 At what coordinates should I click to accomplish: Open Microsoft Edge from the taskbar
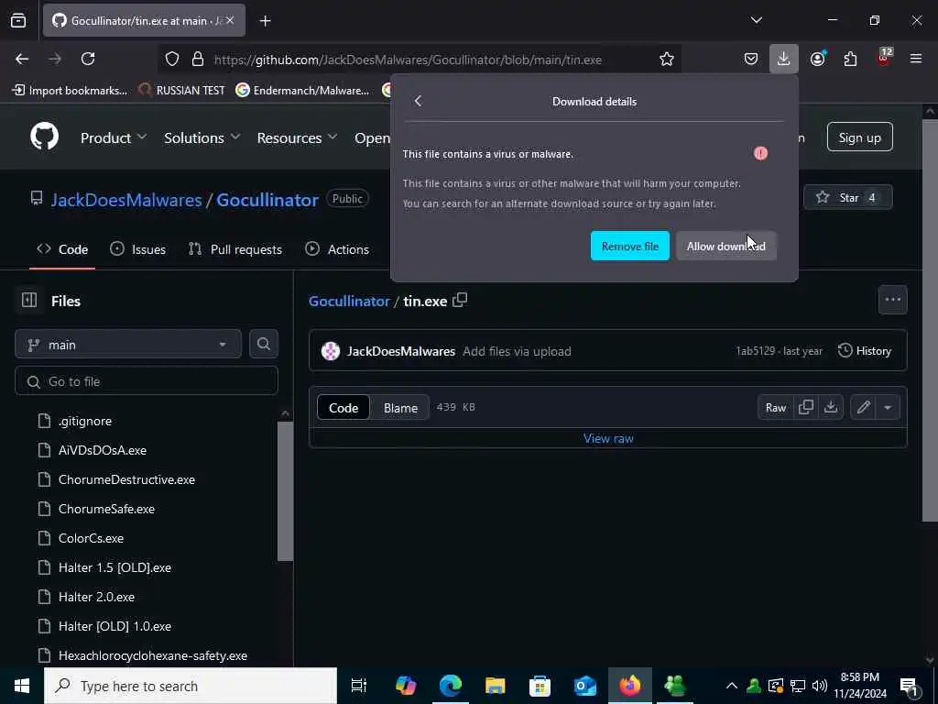pos(451,686)
